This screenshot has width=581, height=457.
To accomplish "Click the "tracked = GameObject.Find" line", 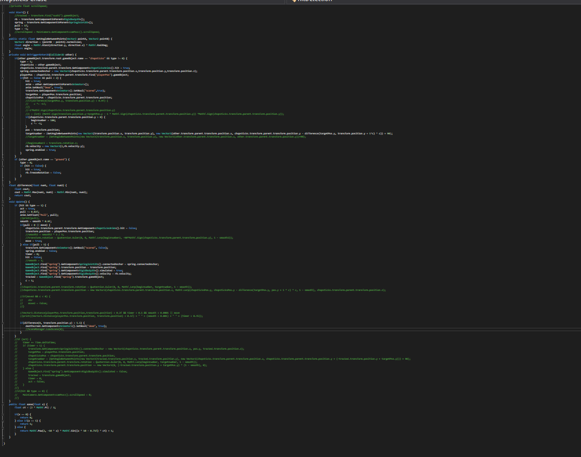I will coord(65,277).
